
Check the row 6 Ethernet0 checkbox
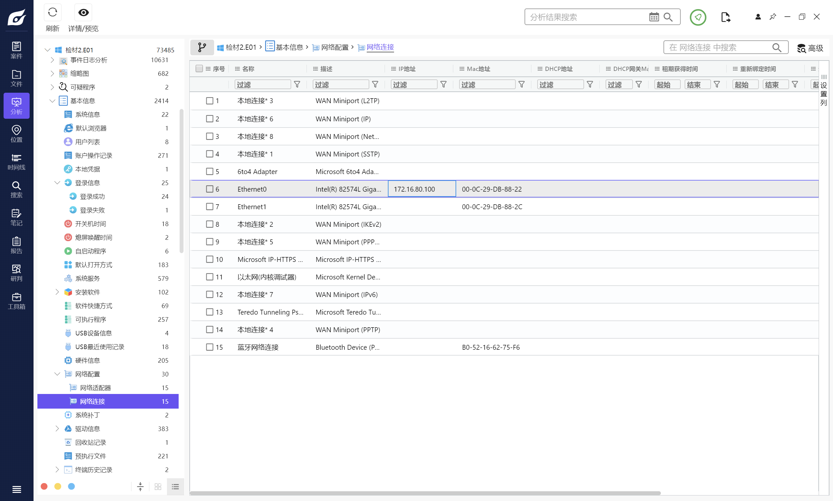(x=210, y=189)
